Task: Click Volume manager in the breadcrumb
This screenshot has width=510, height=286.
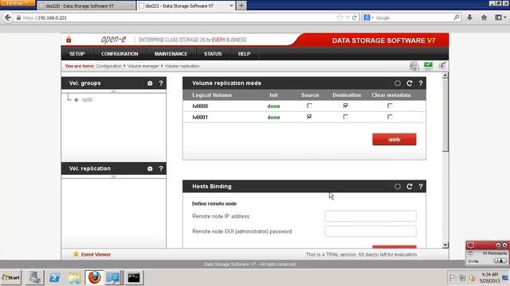Action: pos(143,66)
